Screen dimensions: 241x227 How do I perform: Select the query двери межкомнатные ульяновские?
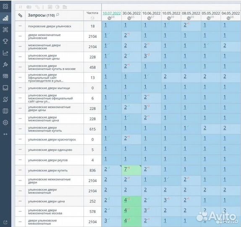pyautogui.click(x=44, y=37)
